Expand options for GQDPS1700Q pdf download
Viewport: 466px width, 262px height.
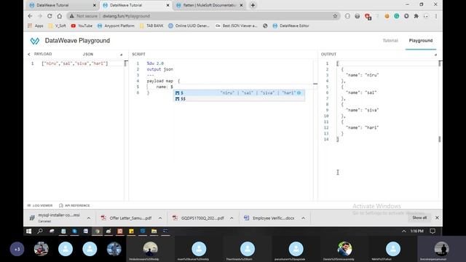point(232,218)
